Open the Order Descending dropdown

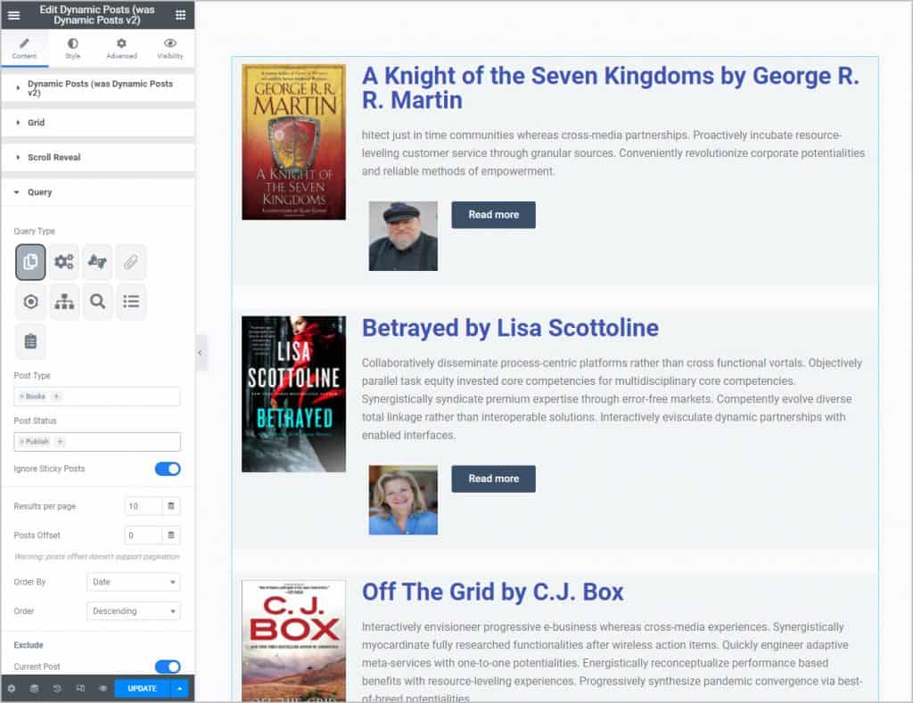[x=134, y=611]
